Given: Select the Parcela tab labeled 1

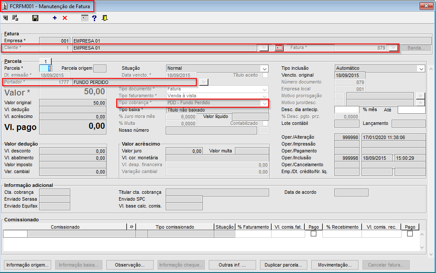Looking at the screenshot, I should [x=46, y=61].
